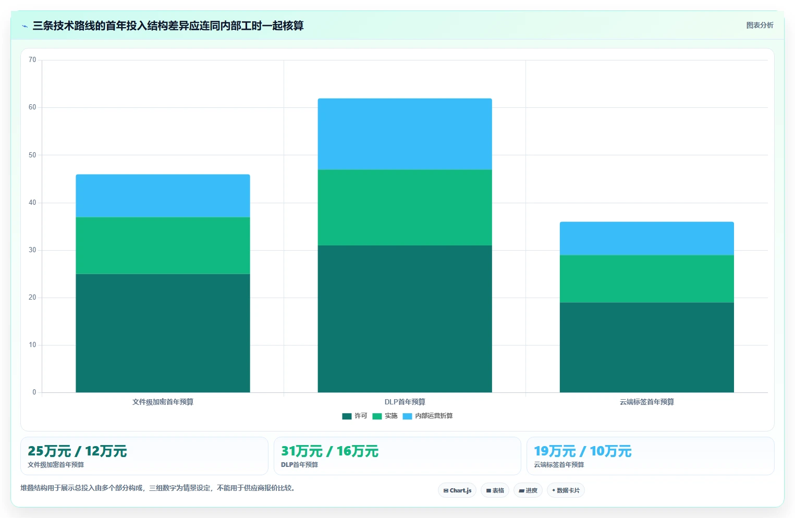Viewport: 795px width, 518px height.
Task: Toggle the 许可 legend swatch
Action: [347, 416]
